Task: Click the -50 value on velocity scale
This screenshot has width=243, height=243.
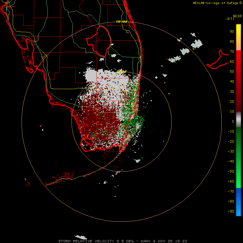Action: 231,171
